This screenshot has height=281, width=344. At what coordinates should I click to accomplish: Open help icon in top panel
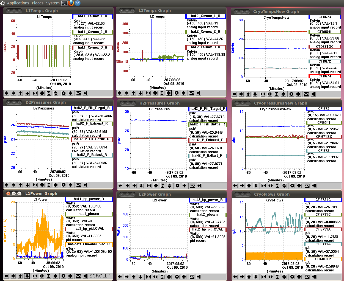pos(78,3)
